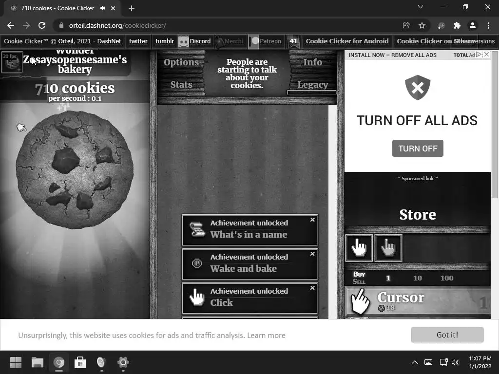499x374 pixels.
Task: Open Microsoft Store from taskbar
Action: click(x=80, y=362)
